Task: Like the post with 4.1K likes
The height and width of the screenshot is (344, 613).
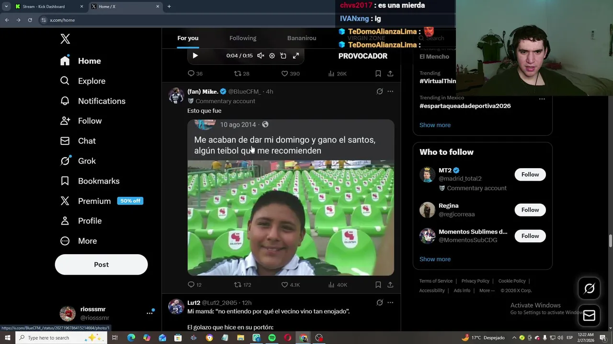Action: coord(290,285)
